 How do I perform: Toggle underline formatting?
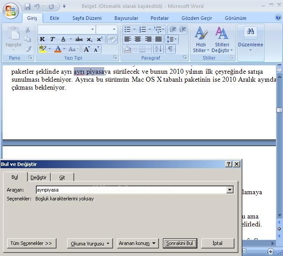[x=63, y=39]
